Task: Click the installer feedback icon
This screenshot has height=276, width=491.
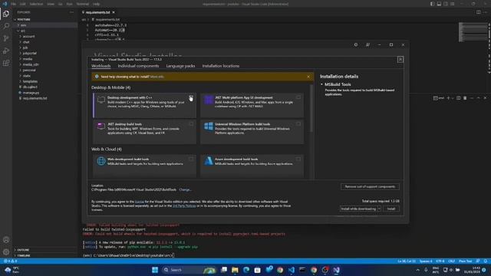Action: pyautogui.click(x=367, y=44)
